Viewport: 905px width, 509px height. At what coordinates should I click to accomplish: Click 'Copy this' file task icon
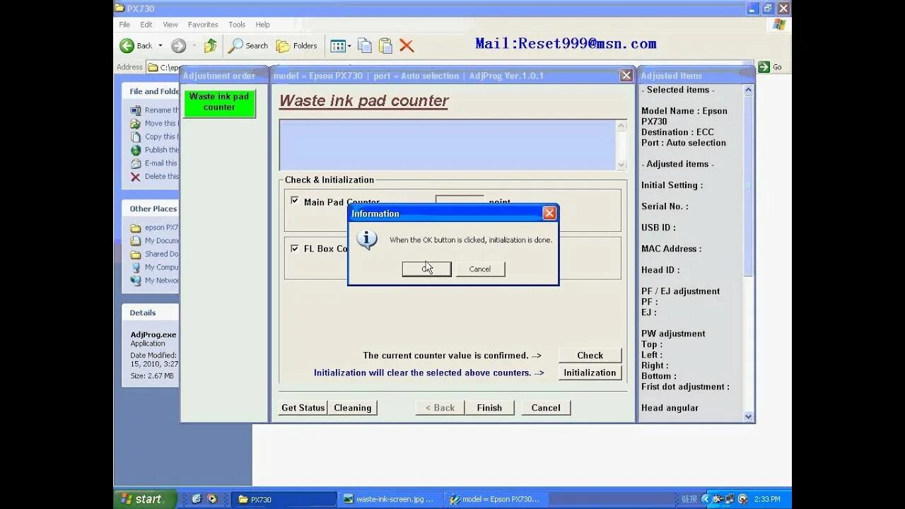click(x=136, y=137)
